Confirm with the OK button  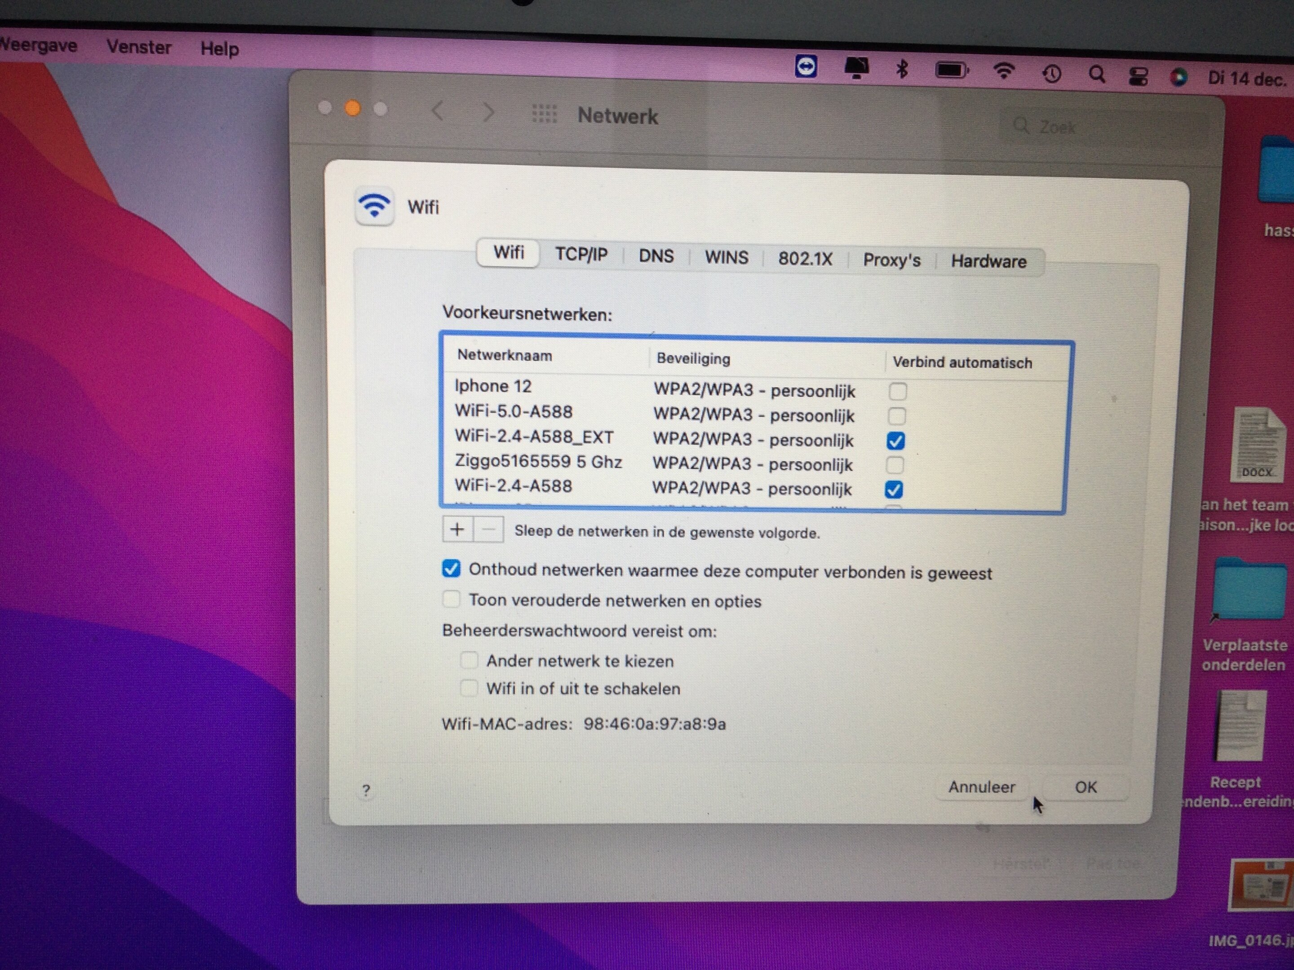(1086, 787)
